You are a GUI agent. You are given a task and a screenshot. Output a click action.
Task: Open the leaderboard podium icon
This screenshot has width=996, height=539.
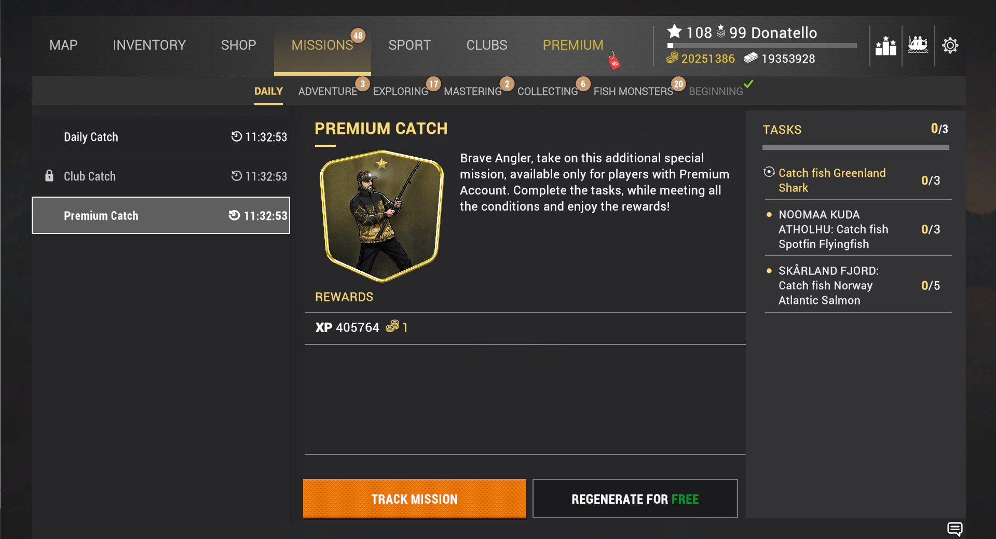click(x=885, y=46)
